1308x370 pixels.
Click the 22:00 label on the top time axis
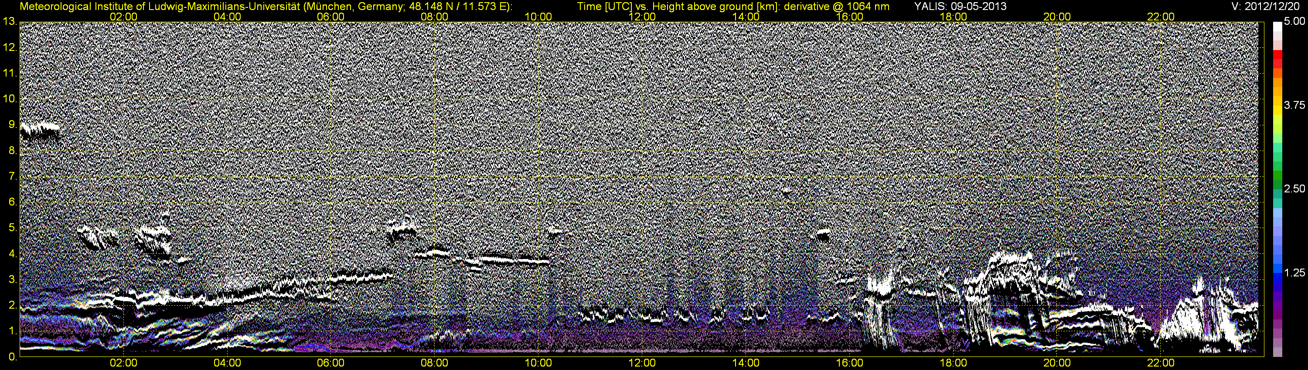(x=1161, y=17)
